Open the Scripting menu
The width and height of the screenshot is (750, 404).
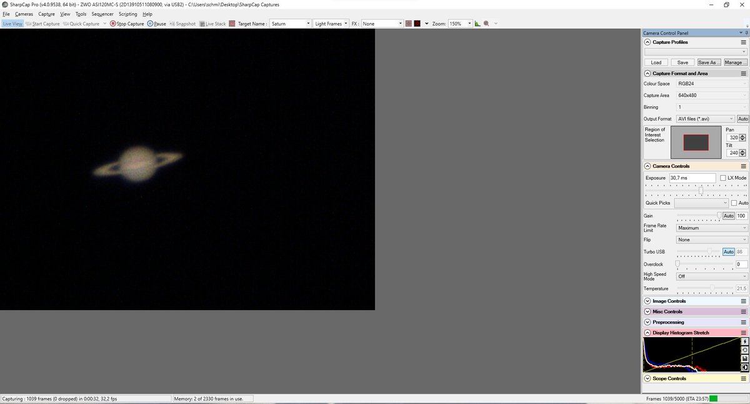[x=127, y=14]
